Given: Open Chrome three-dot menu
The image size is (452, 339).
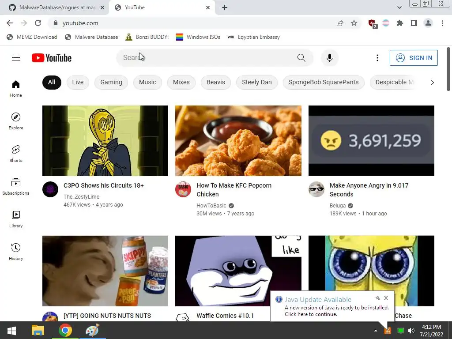Looking at the screenshot, I should pyautogui.click(x=442, y=23).
